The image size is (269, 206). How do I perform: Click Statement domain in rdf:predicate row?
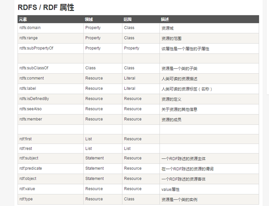coord(95,169)
